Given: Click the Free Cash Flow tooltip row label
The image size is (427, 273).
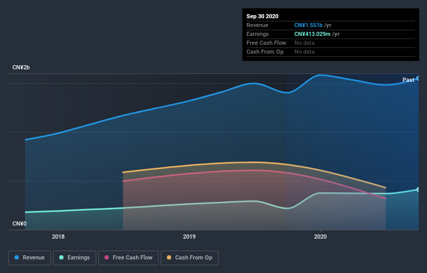Looking at the screenshot, I should tap(266, 43).
